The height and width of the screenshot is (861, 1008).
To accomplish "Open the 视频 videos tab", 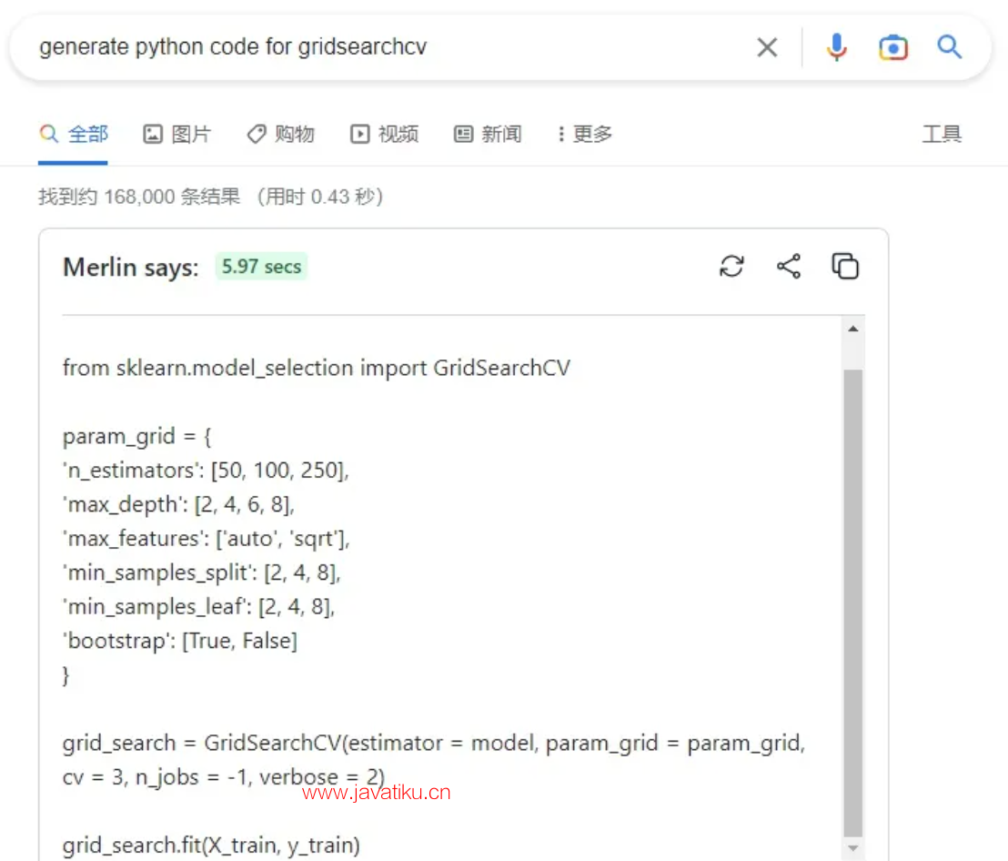I will click(385, 134).
